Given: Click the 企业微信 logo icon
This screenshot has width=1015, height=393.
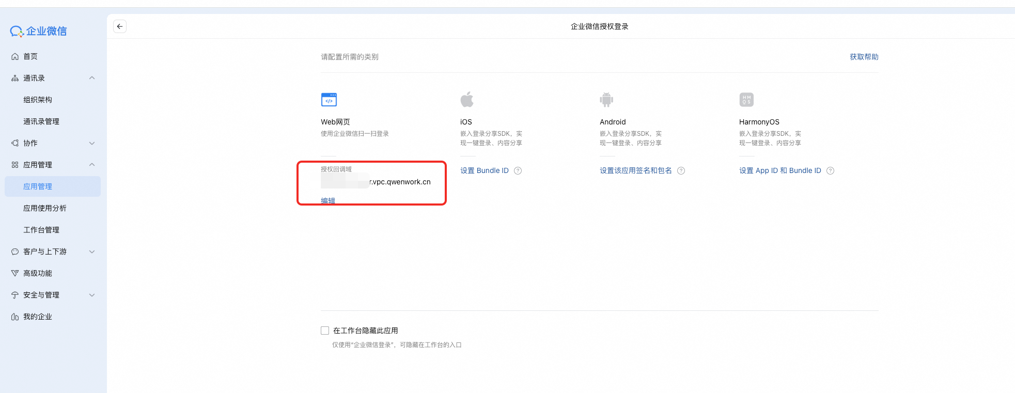Looking at the screenshot, I should tap(17, 32).
